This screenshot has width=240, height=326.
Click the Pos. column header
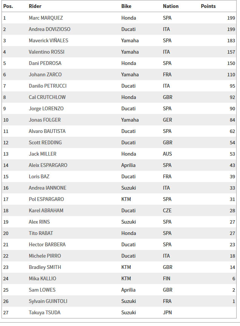[x=8, y=6]
